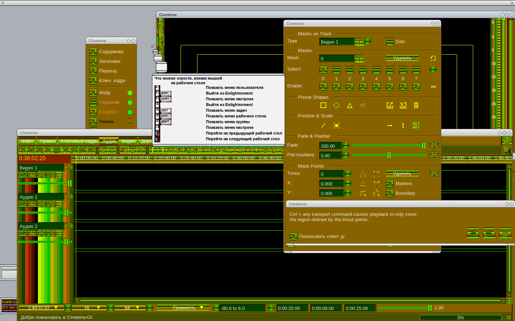Screen dimensions: 515x321
Task: Click the reset icon next to mask Удалить
Action: tap(433, 58)
